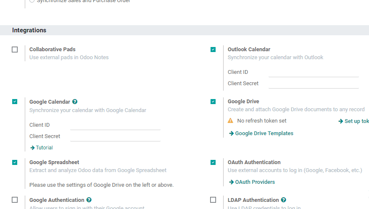Focus Outlook Calendar Client ID field

coord(314,72)
